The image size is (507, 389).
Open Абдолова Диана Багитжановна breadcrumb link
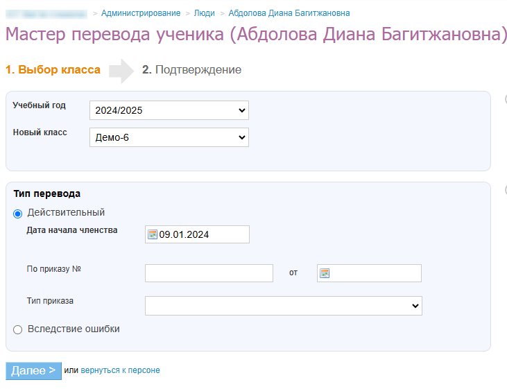(289, 13)
